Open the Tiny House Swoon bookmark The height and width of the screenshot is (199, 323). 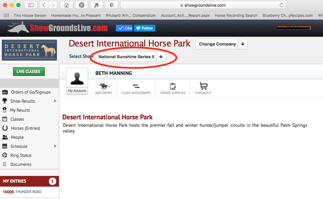[30, 15]
